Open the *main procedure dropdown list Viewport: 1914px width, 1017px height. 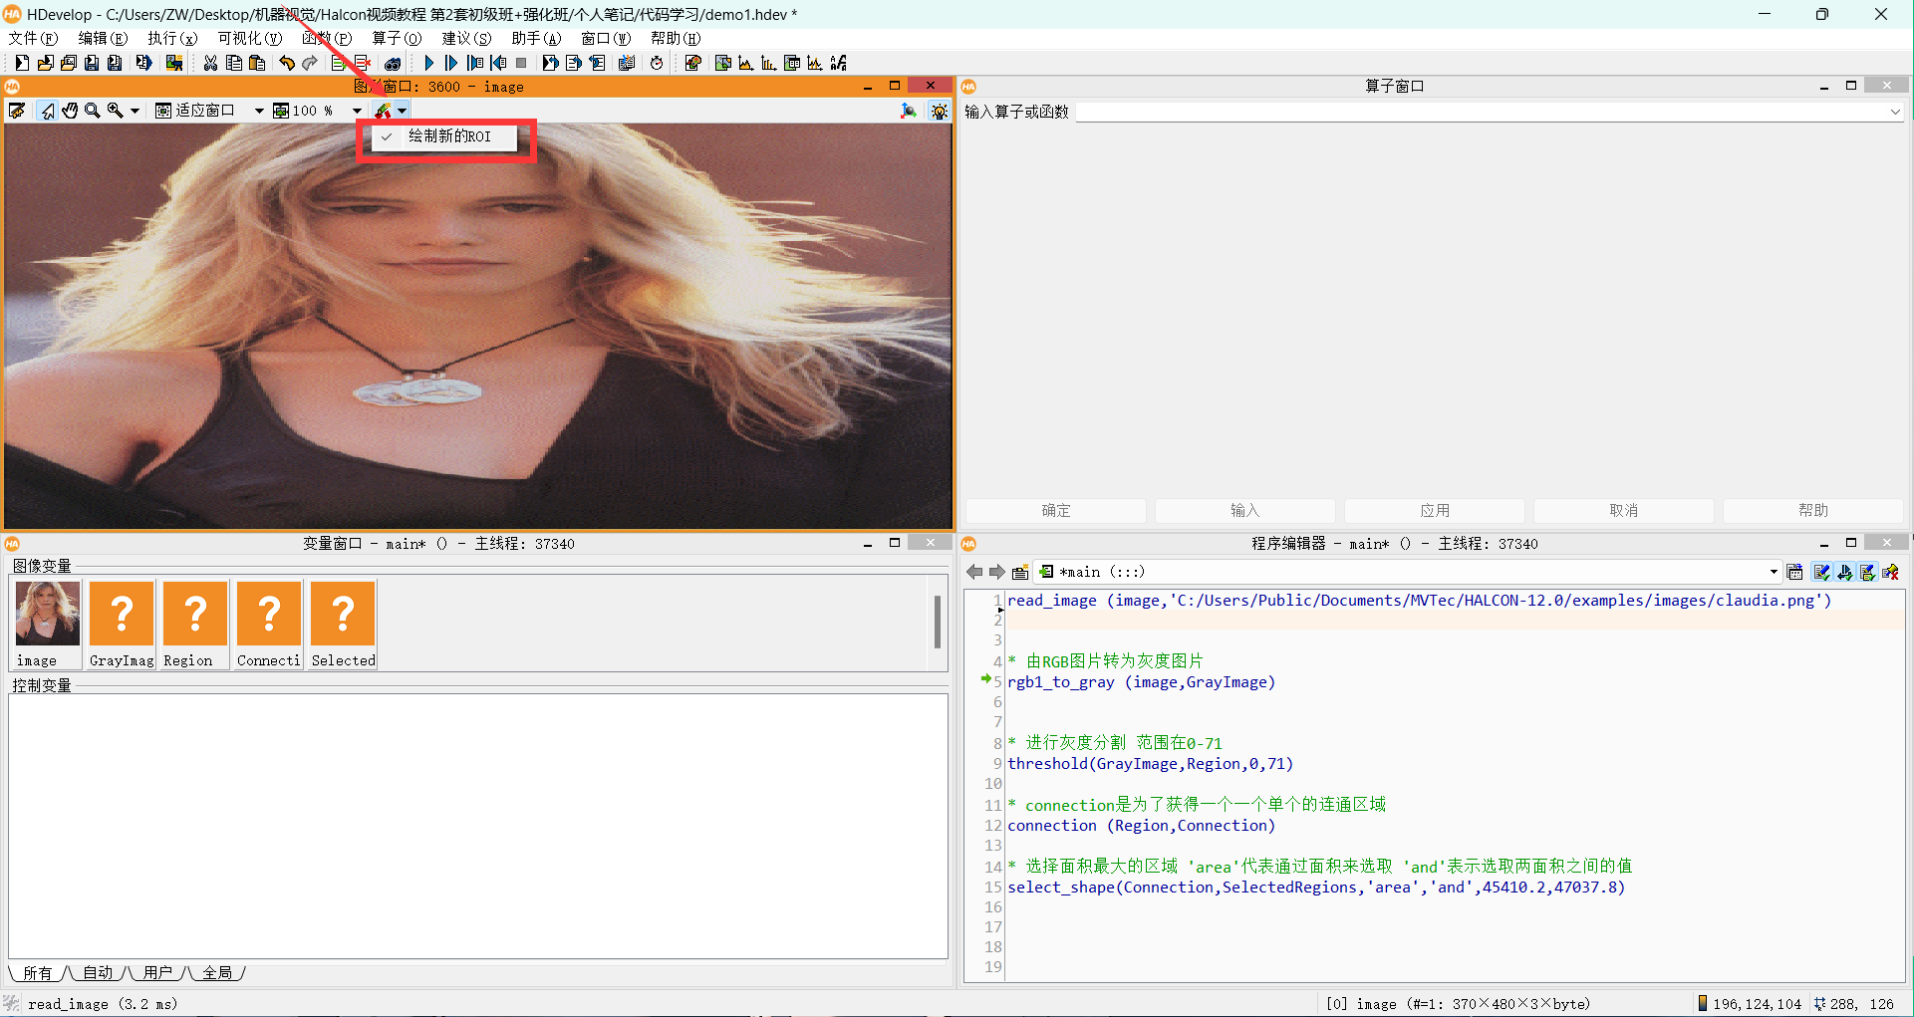pos(1774,572)
